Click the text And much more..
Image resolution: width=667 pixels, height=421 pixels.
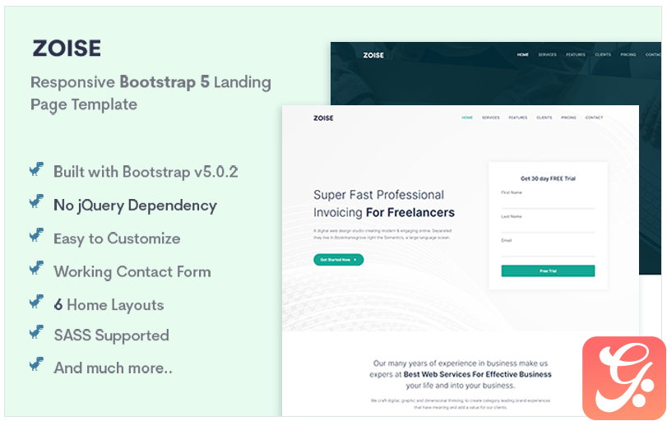[113, 368]
